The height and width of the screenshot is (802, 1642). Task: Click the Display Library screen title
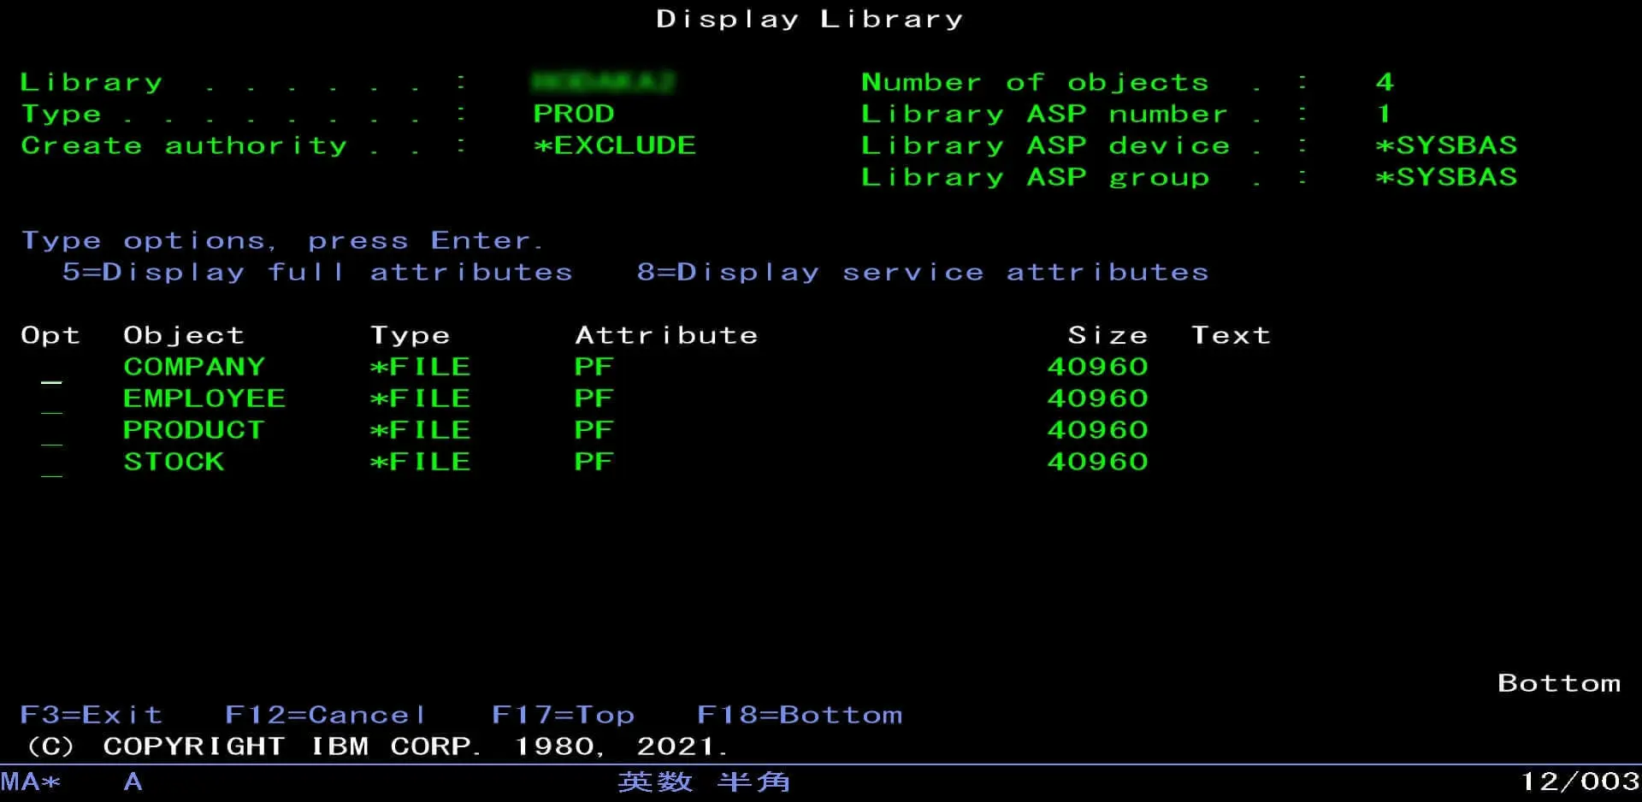click(809, 19)
